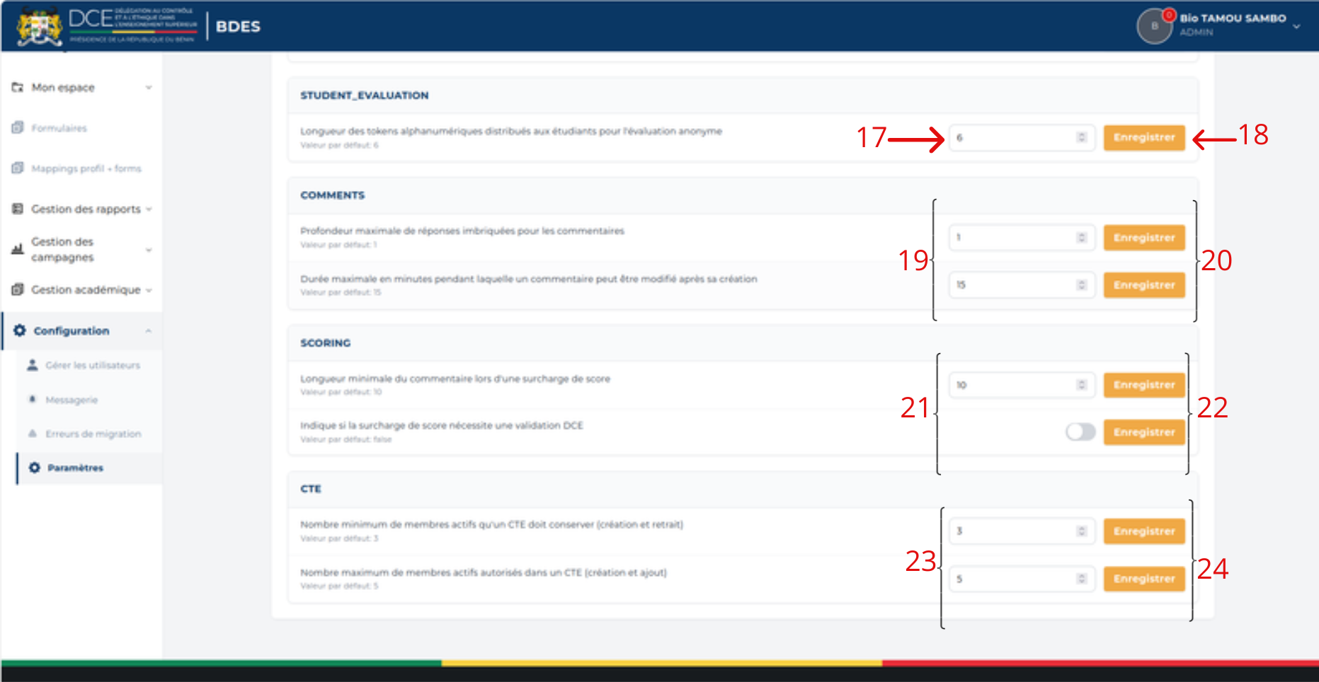The width and height of the screenshot is (1319, 682).
Task: Click the CTE minimum members input
Action: coord(1022,531)
